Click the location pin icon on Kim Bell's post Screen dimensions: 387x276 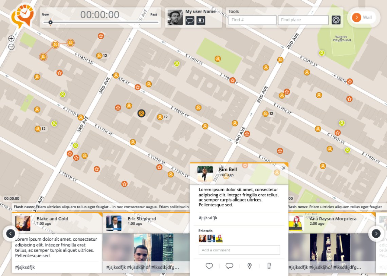click(x=250, y=266)
